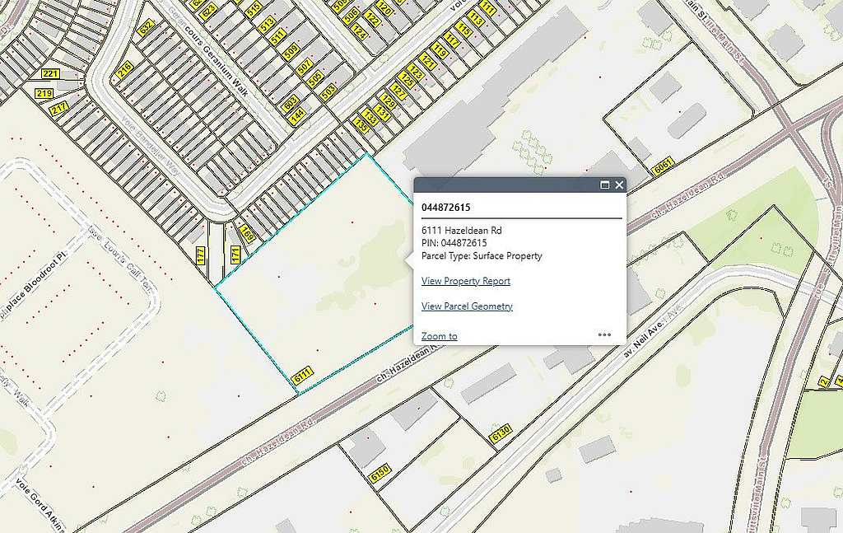
Task: Select the 221 address label
Action: [50, 74]
